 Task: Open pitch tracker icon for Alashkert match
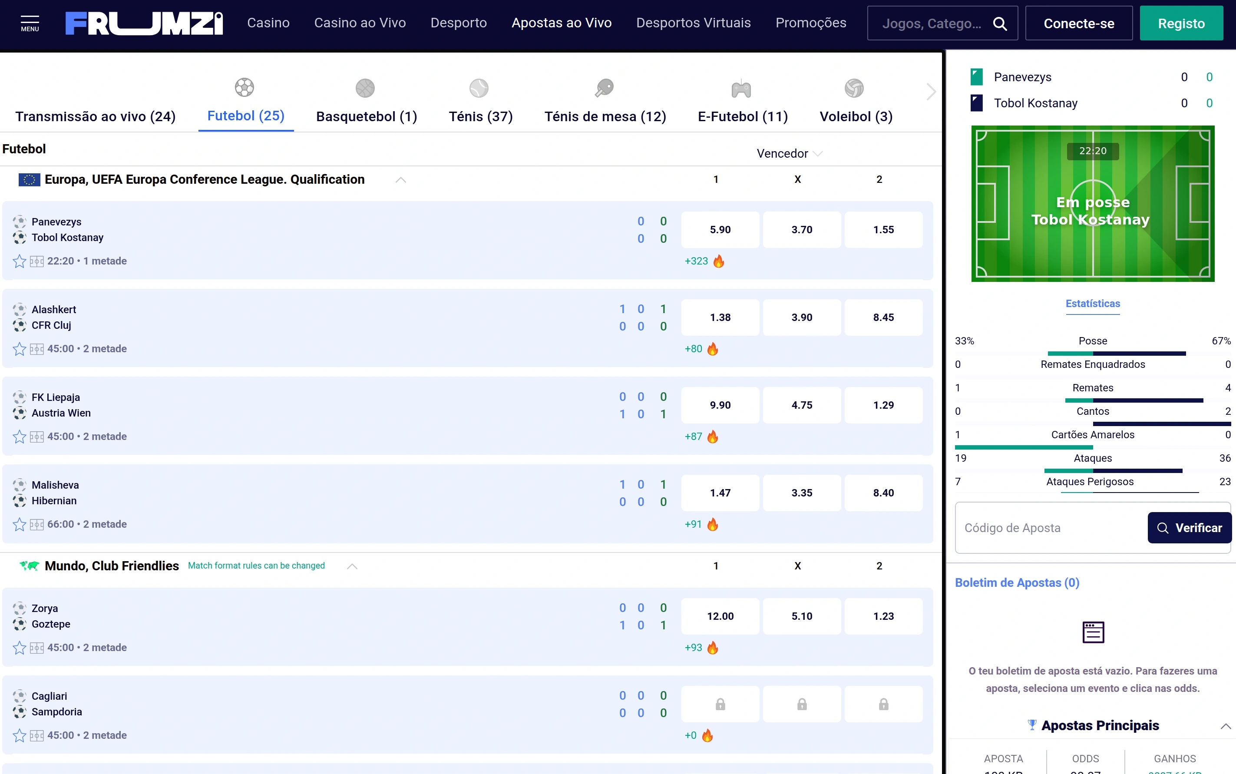[37, 349]
